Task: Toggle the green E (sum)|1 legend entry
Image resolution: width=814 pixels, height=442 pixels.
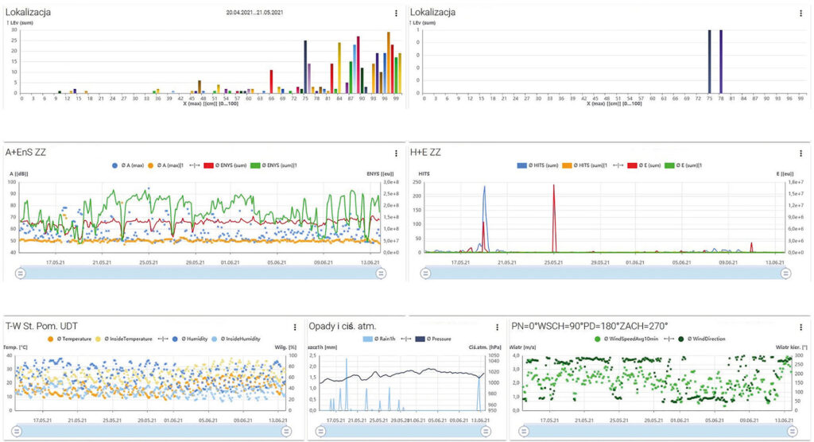Action: (x=683, y=165)
